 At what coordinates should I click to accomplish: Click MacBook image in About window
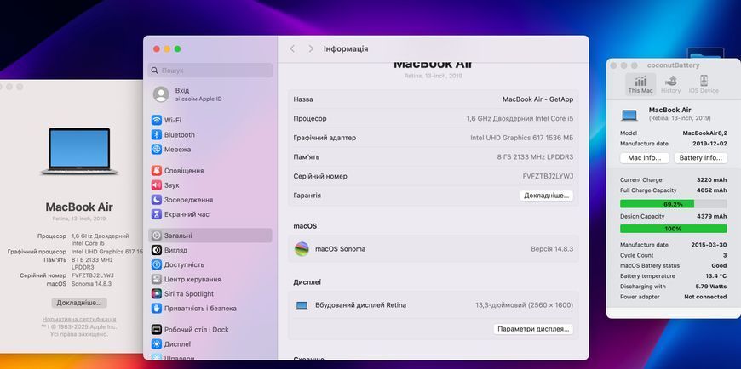pyautogui.click(x=79, y=151)
